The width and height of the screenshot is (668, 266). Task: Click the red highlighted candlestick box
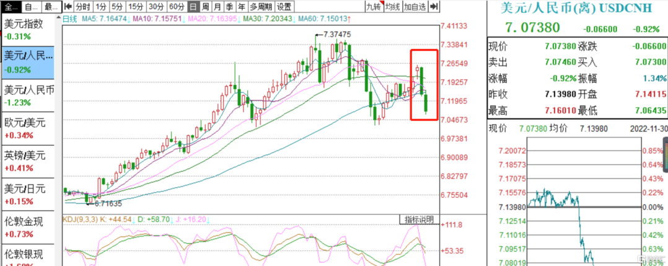click(x=424, y=85)
